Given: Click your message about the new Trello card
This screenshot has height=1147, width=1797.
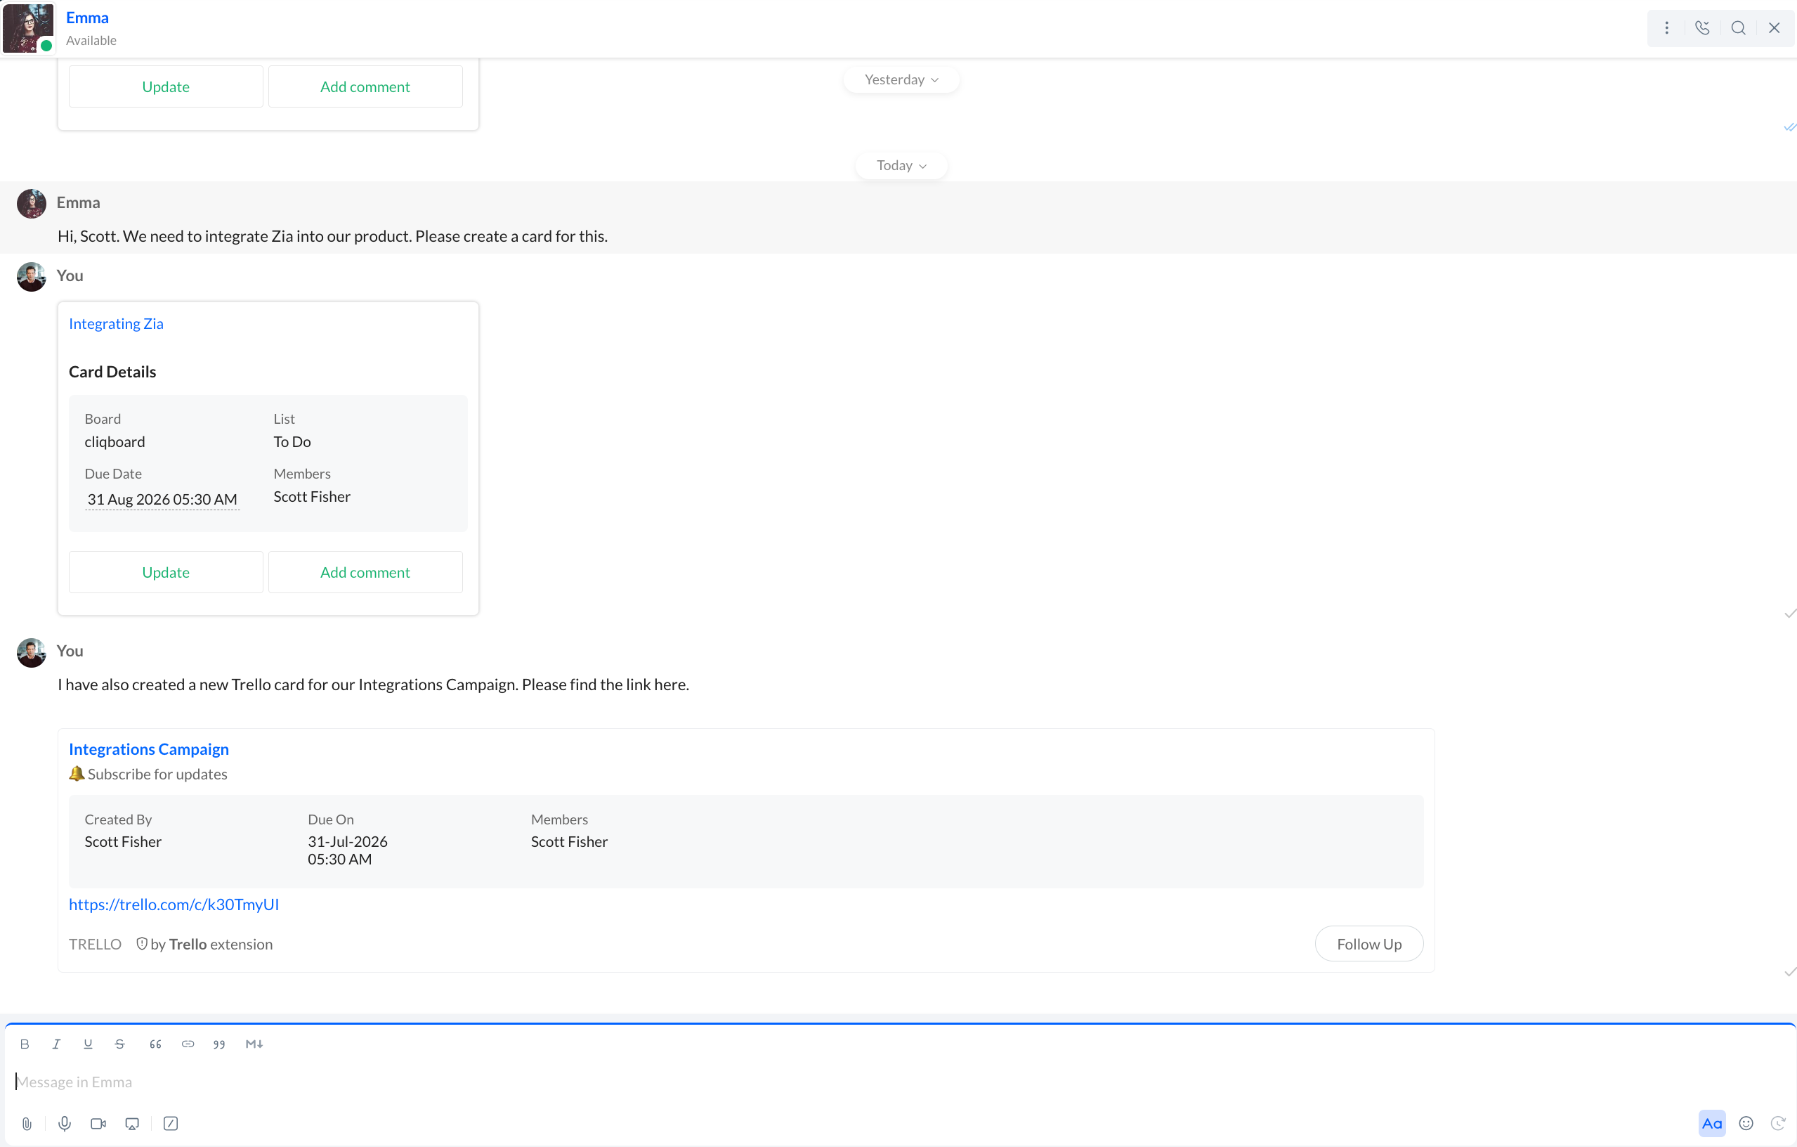Looking at the screenshot, I should click(x=373, y=685).
